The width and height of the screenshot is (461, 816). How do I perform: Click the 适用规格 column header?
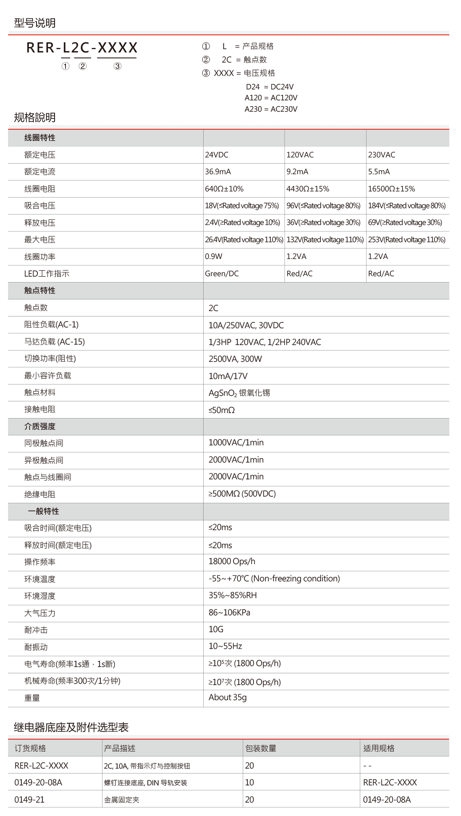[379, 748]
